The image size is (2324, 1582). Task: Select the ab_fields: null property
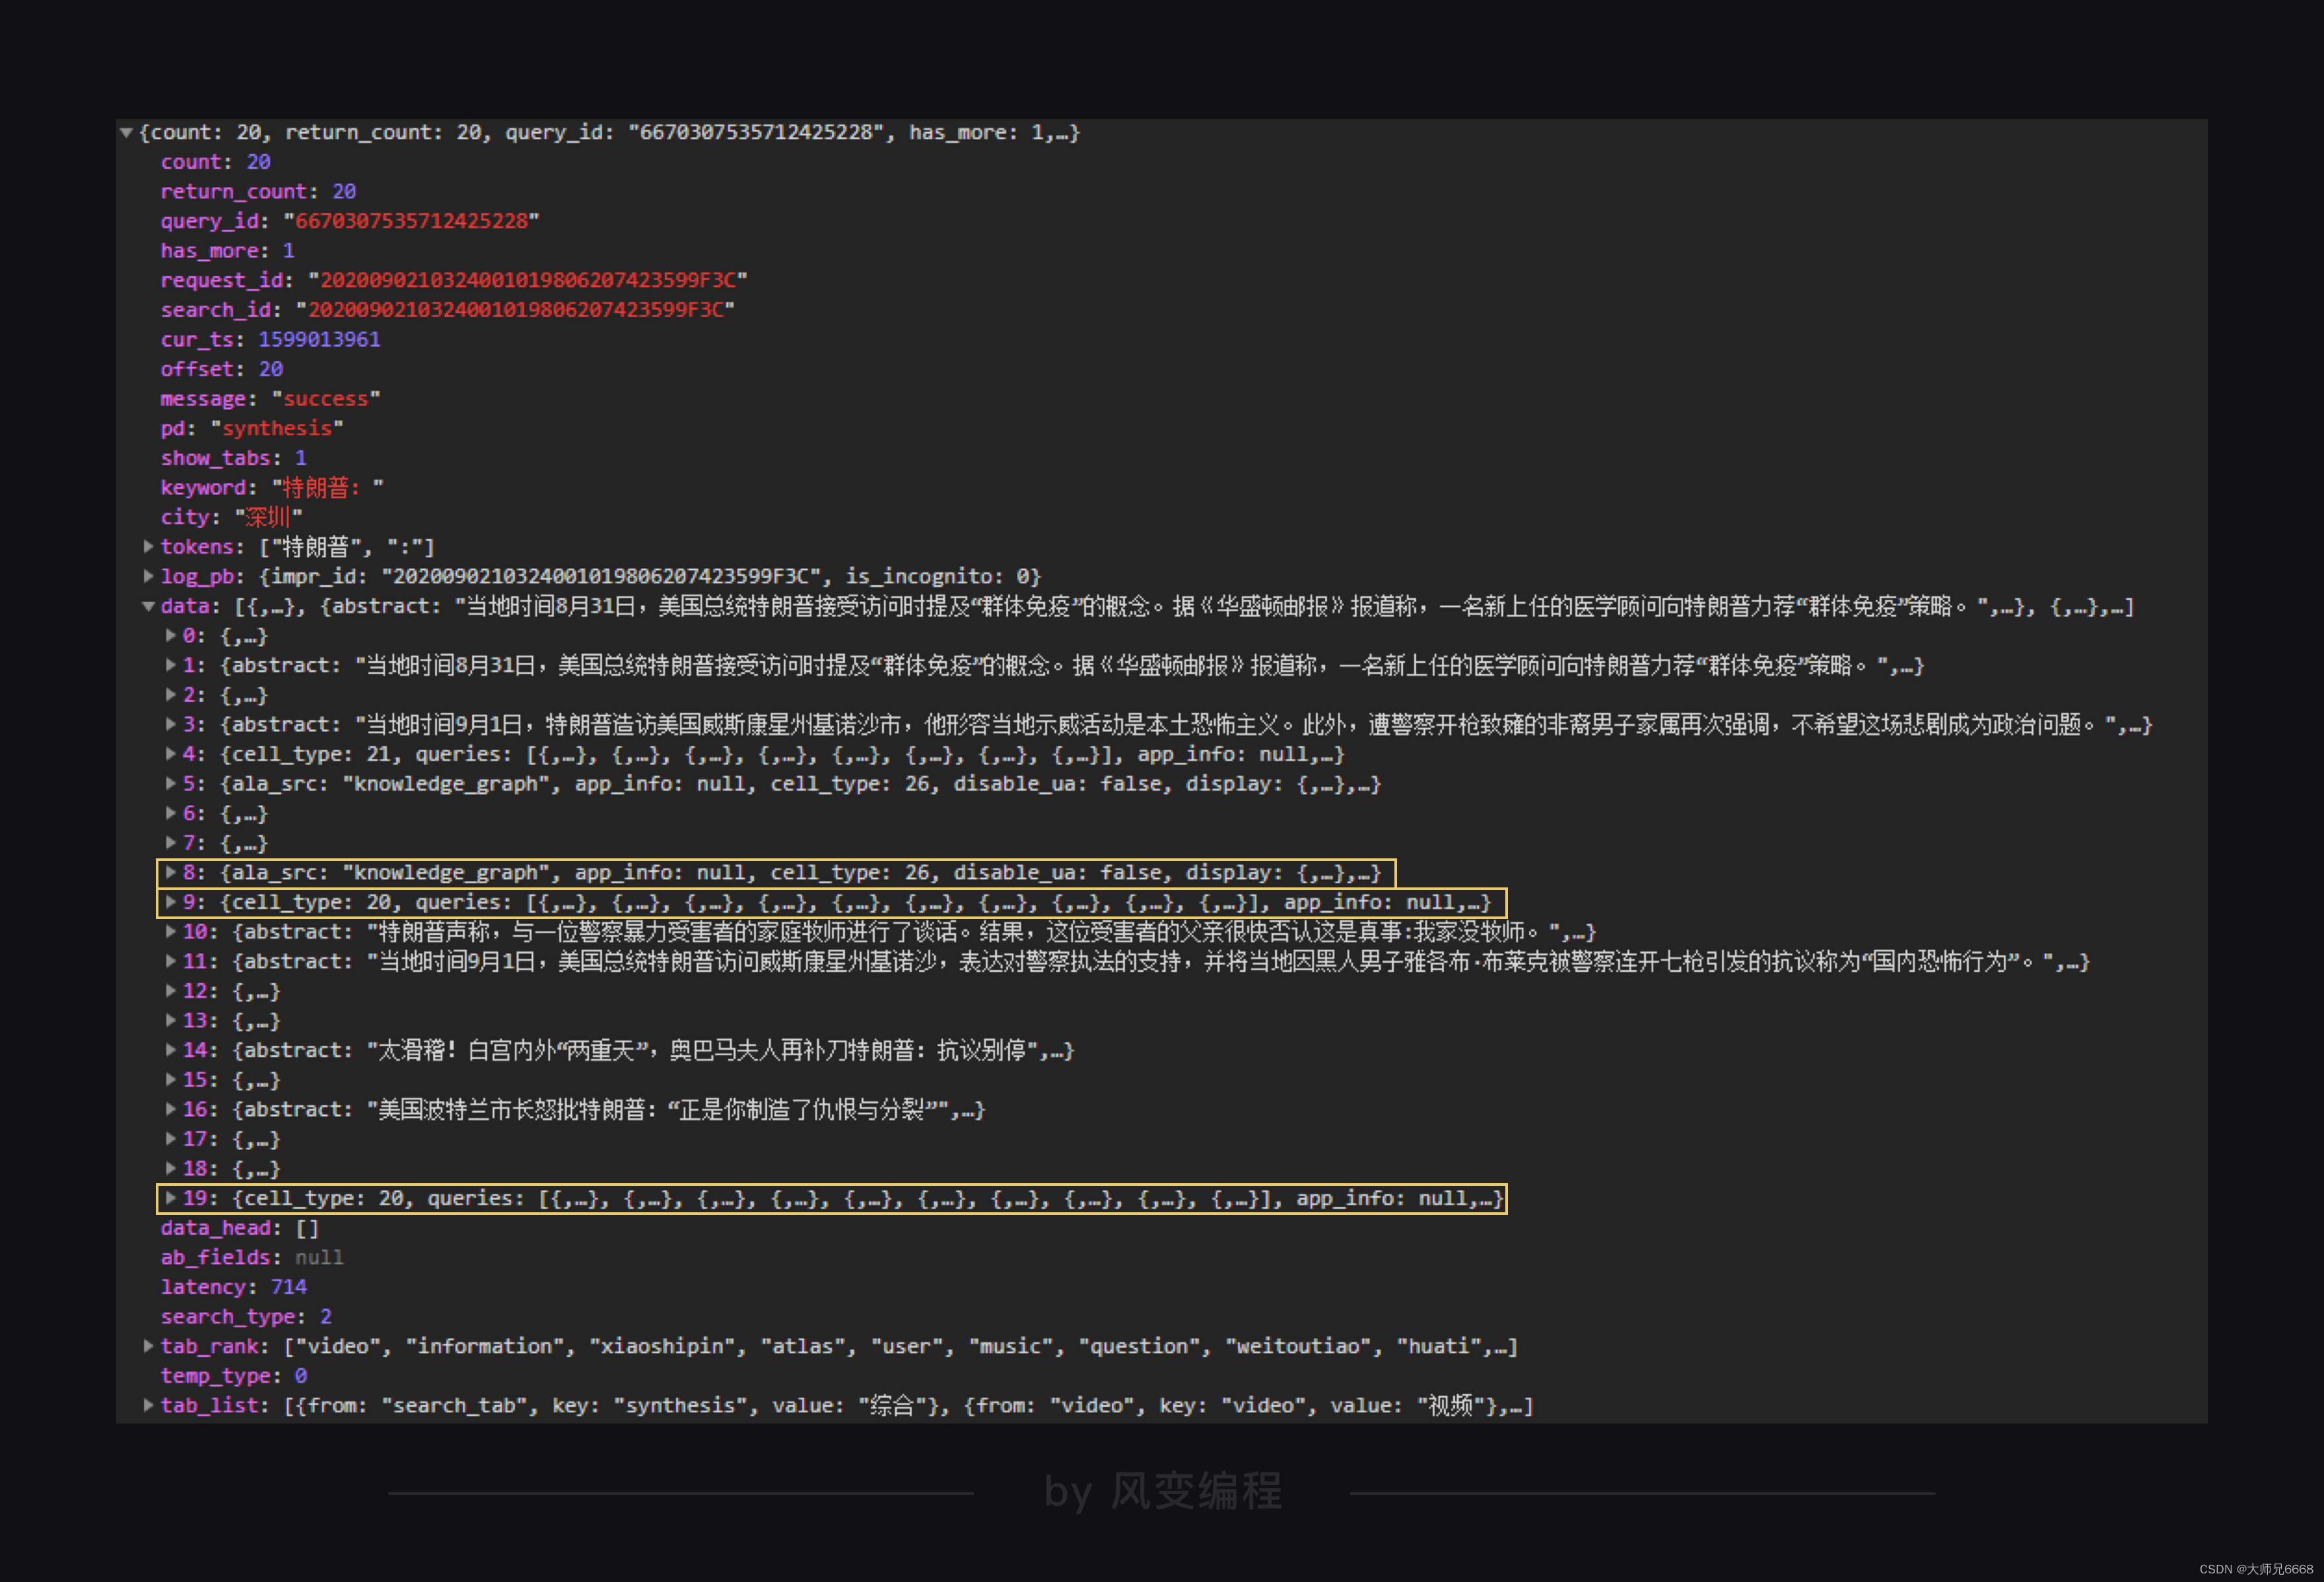click(x=251, y=1257)
